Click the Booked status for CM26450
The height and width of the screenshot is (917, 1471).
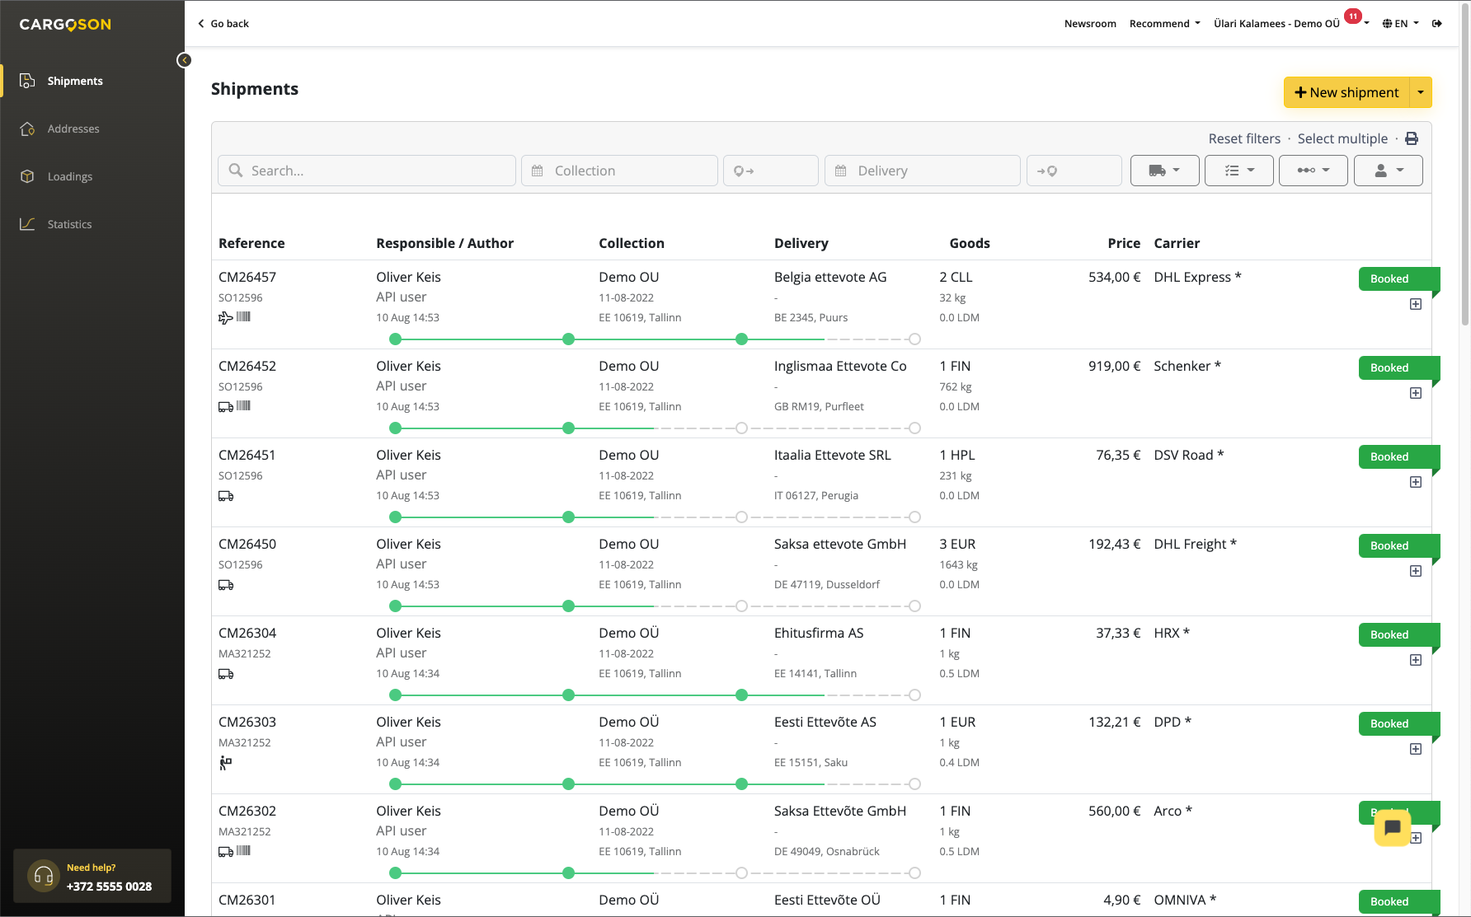(x=1399, y=545)
